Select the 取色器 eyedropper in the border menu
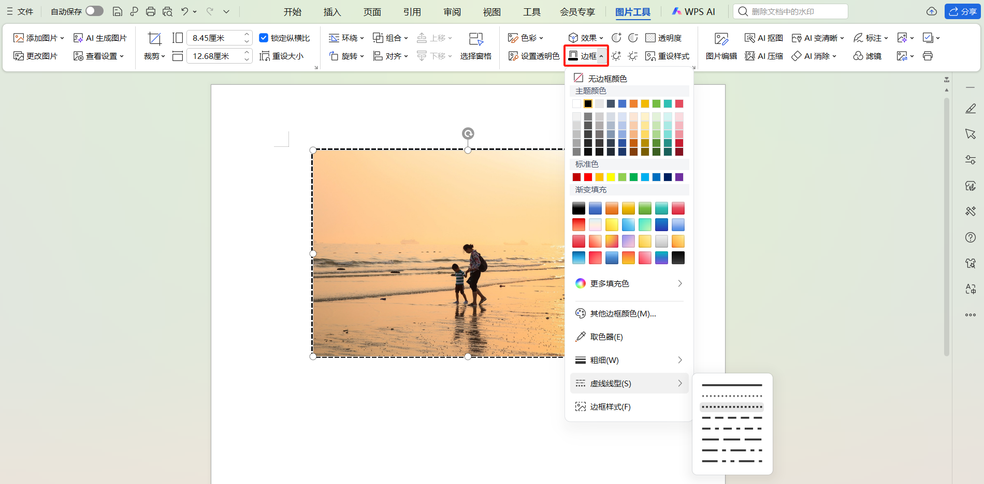 pos(605,336)
